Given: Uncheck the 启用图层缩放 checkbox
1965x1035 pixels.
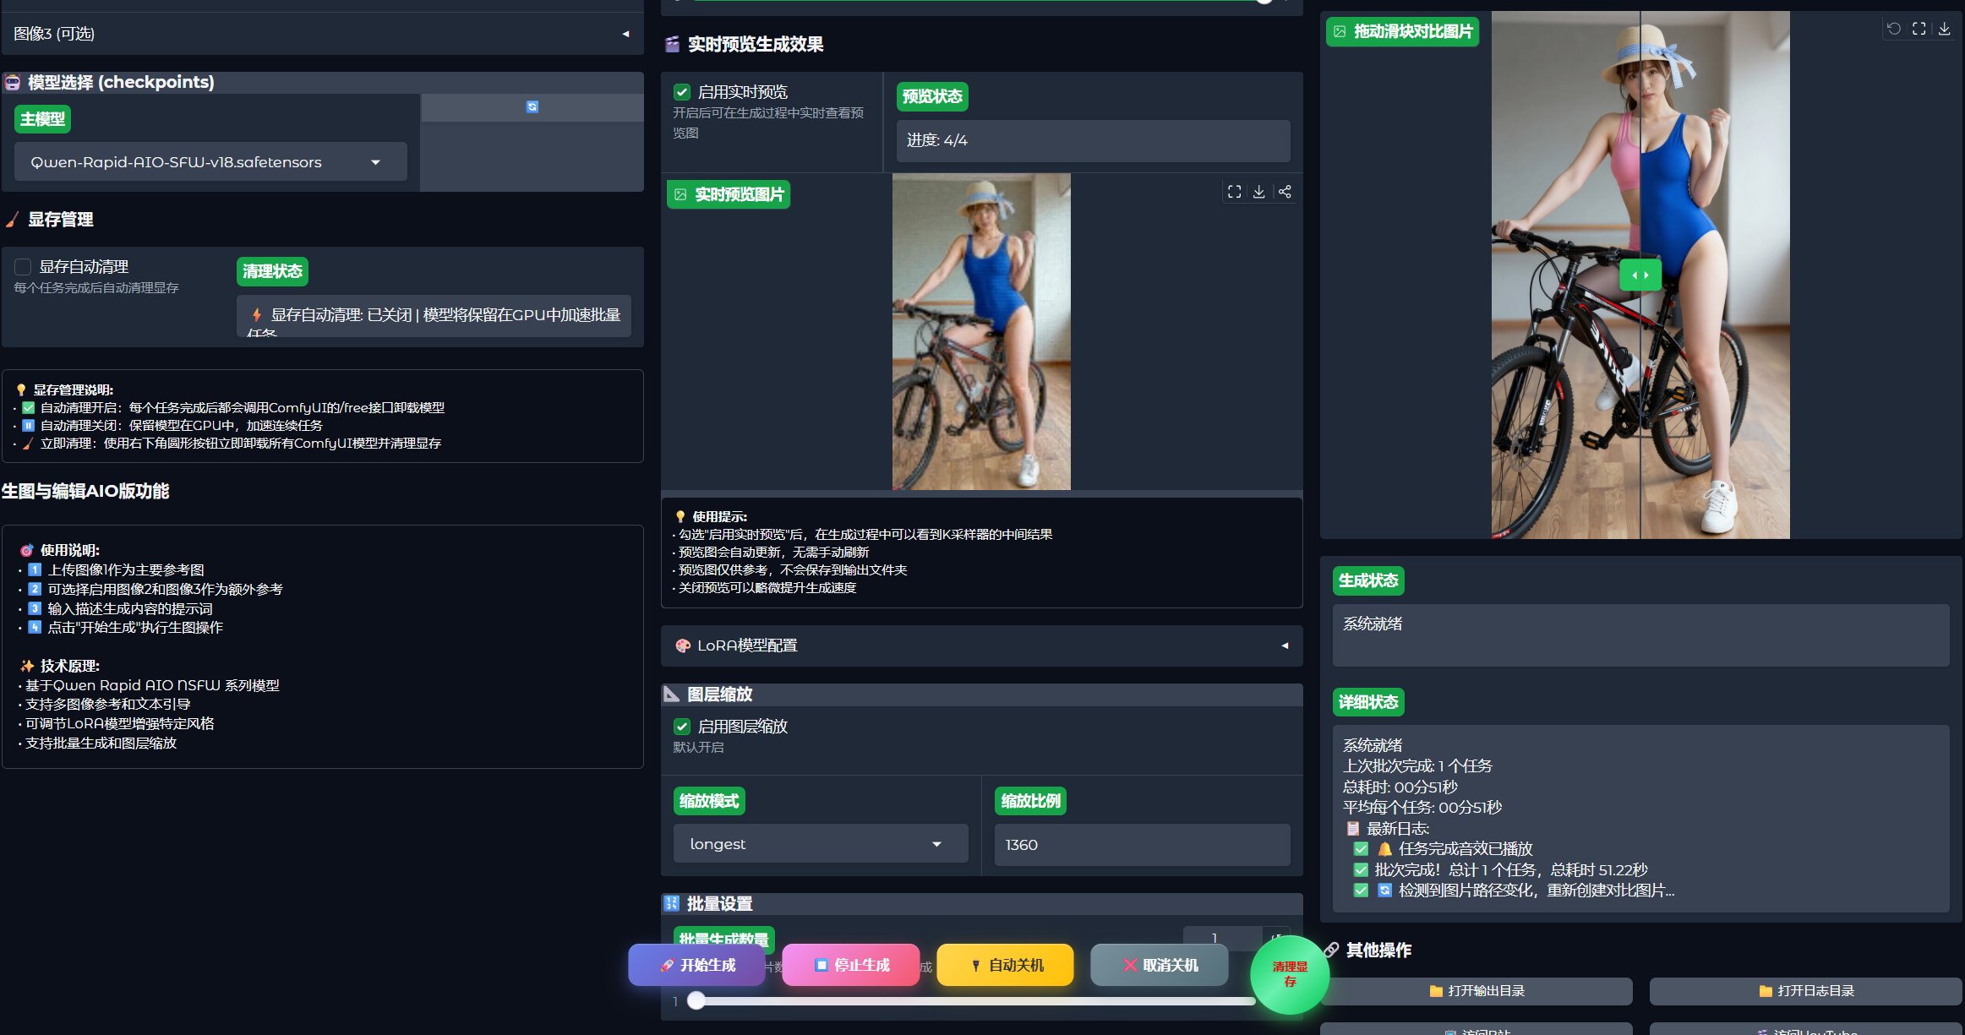Looking at the screenshot, I should click(x=682, y=727).
